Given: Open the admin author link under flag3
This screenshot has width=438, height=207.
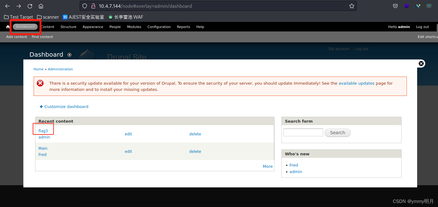Looking at the screenshot, I should click(x=44, y=137).
